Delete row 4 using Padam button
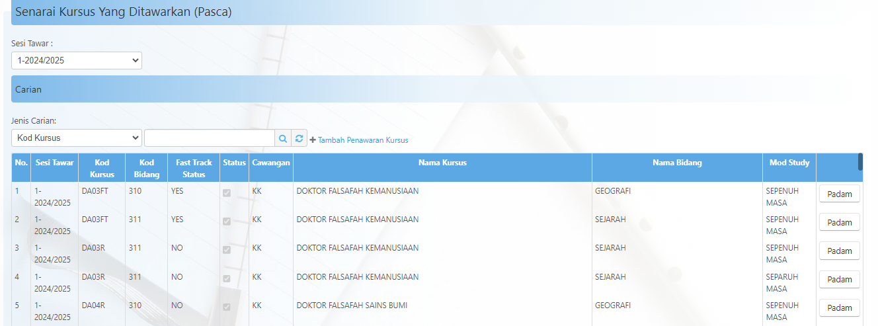The height and width of the screenshot is (326, 878). [x=839, y=279]
